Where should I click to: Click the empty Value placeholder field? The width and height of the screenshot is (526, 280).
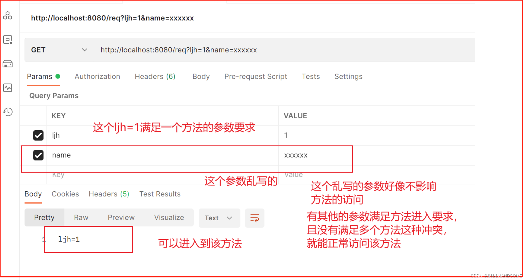click(x=377, y=175)
